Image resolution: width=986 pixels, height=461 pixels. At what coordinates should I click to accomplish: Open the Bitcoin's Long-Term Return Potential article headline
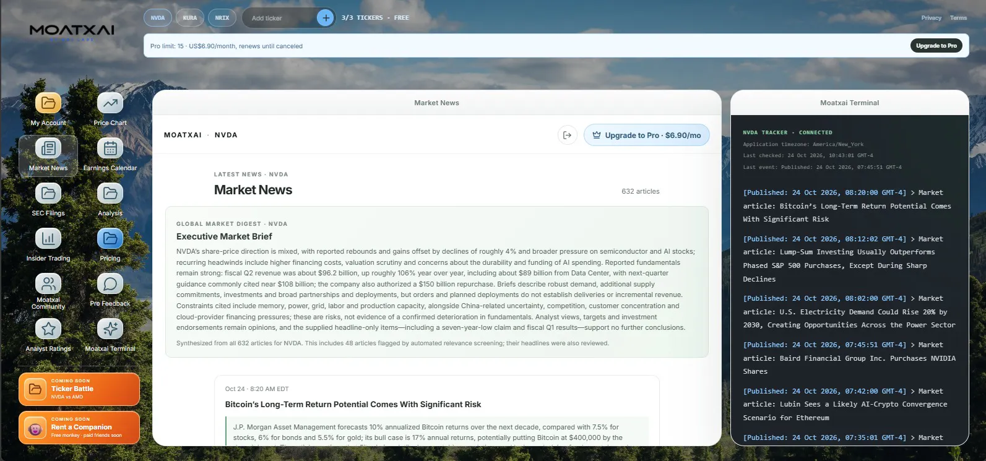353,405
